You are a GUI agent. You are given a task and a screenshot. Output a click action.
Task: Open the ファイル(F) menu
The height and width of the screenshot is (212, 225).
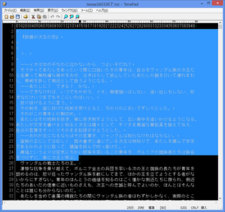tap(10, 10)
